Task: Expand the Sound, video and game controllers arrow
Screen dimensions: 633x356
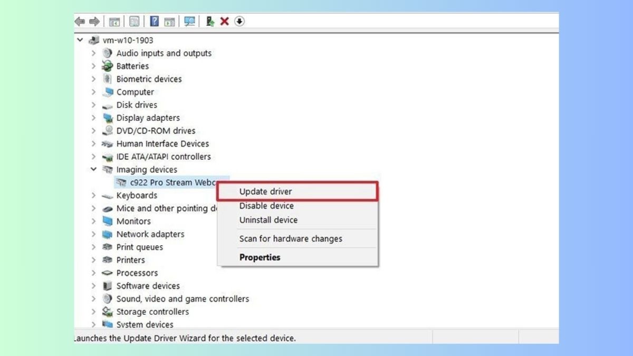Action: [x=93, y=299]
